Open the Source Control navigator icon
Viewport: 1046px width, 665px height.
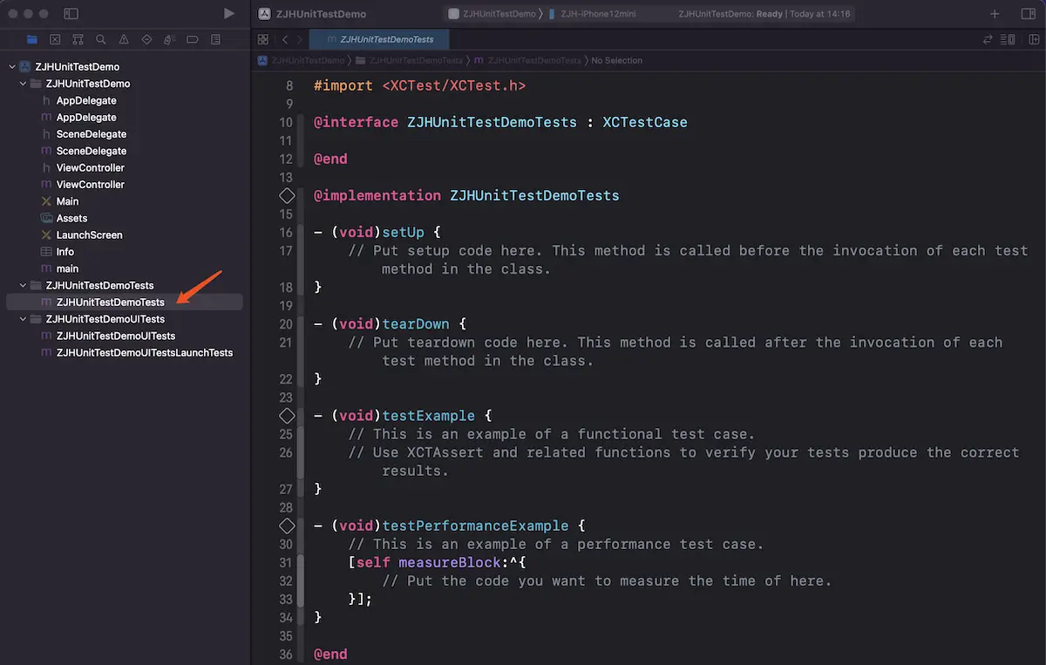click(x=55, y=39)
